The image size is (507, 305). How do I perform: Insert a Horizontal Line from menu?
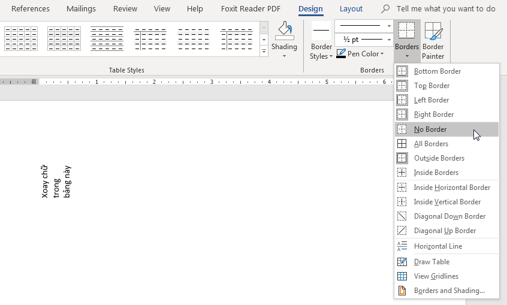tap(437, 246)
